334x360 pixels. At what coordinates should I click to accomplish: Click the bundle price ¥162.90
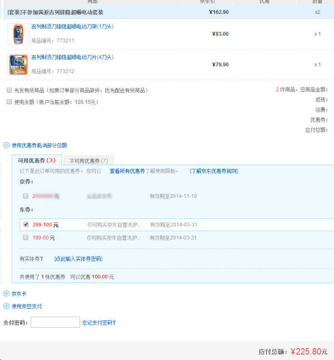219,12
